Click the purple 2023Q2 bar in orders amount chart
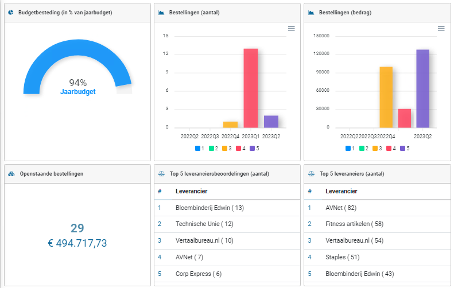 [422, 88]
